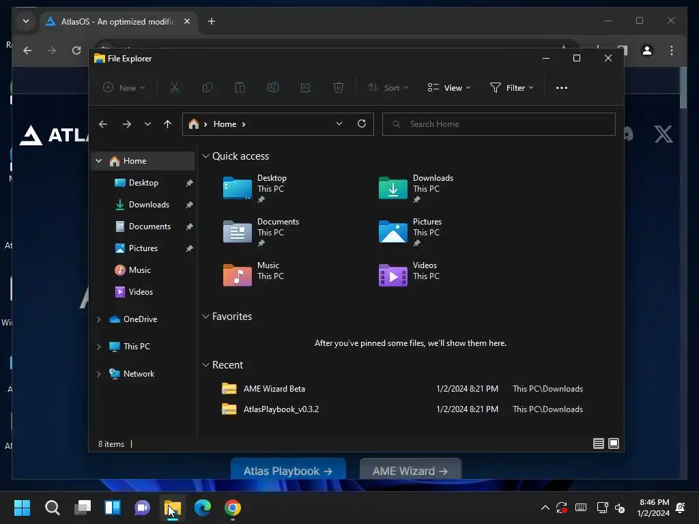Expand the Network tree node
Viewport: 699px width, 524px height.
98,375
